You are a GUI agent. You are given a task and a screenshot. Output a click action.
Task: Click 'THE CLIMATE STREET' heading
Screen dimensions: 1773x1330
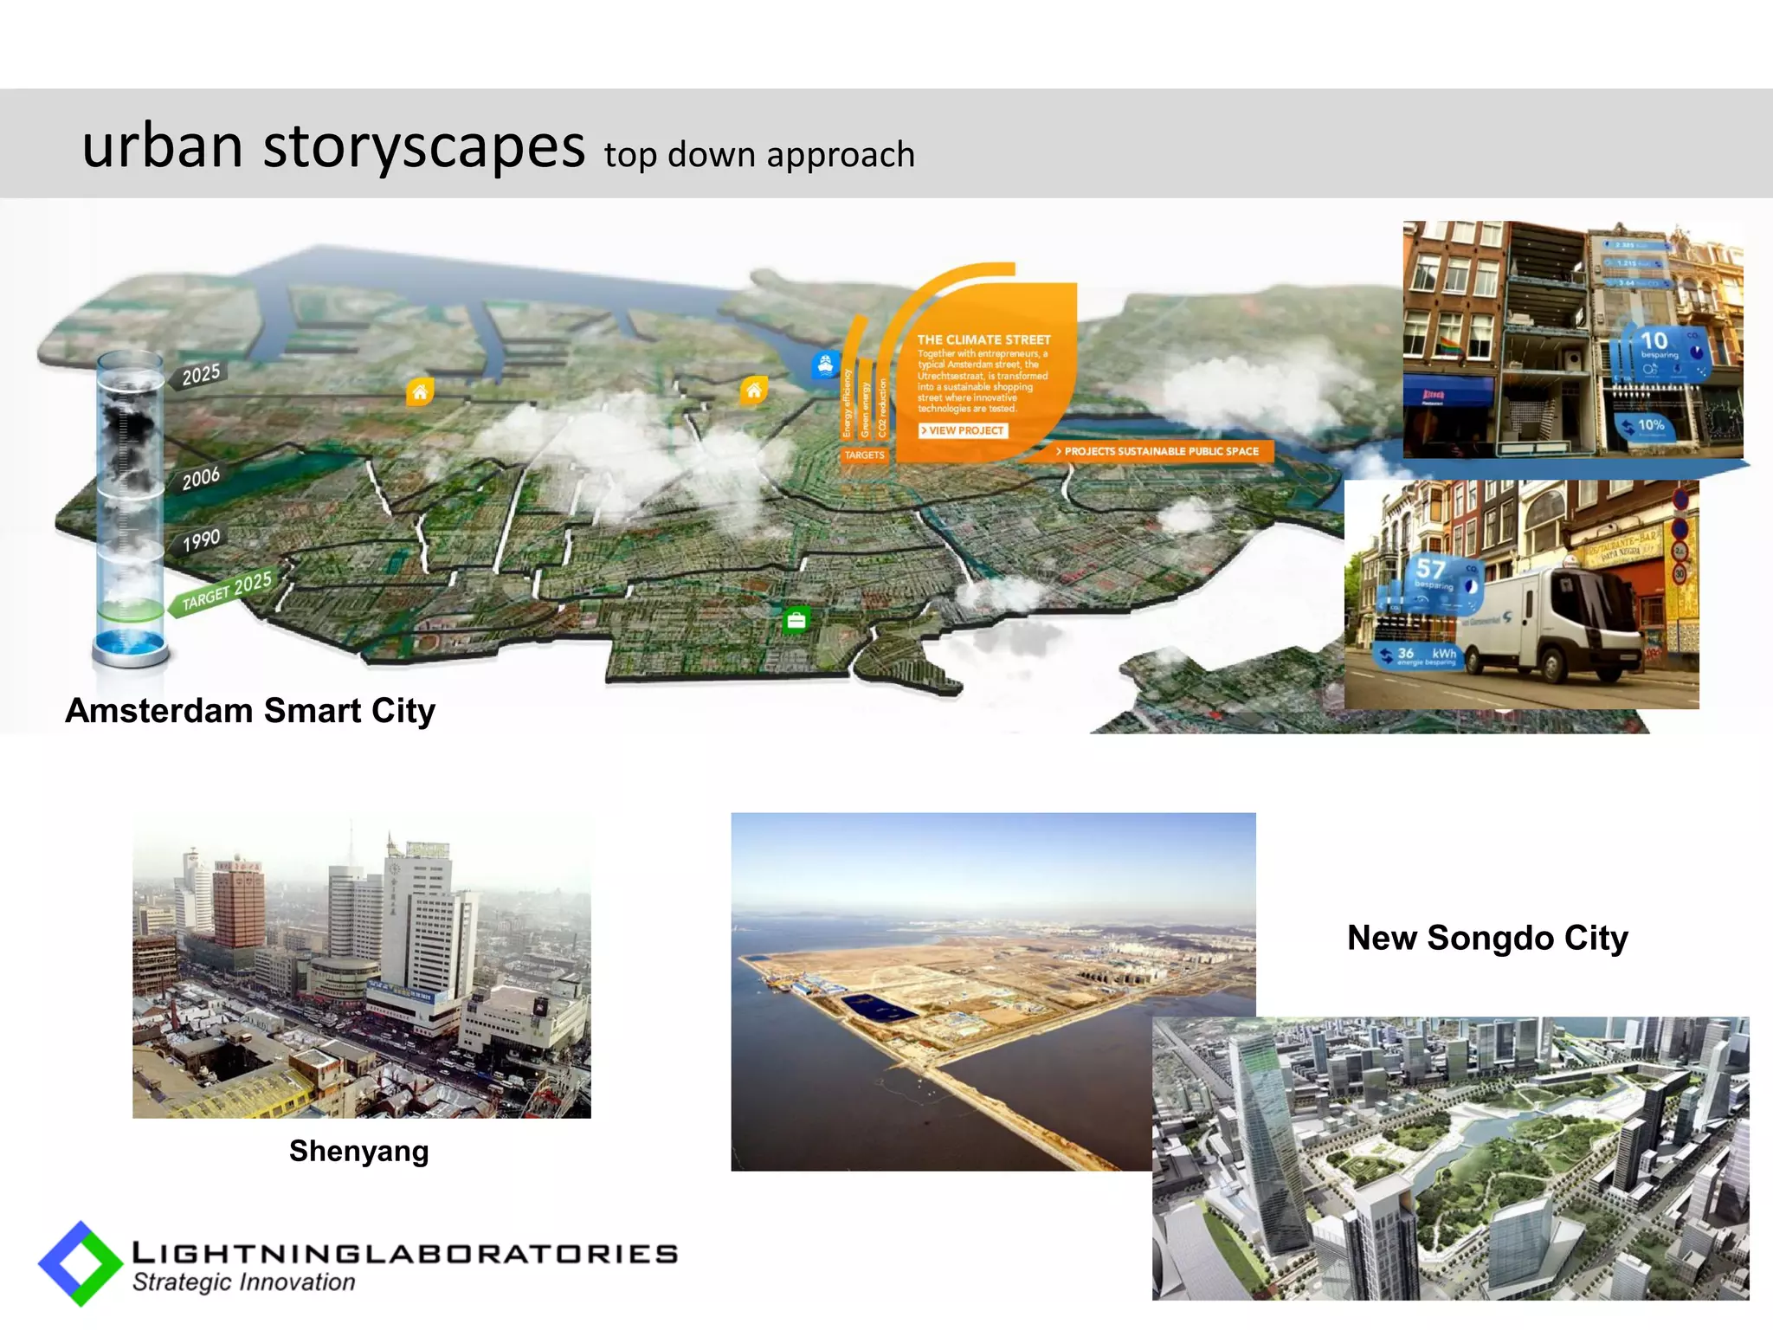tap(983, 340)
